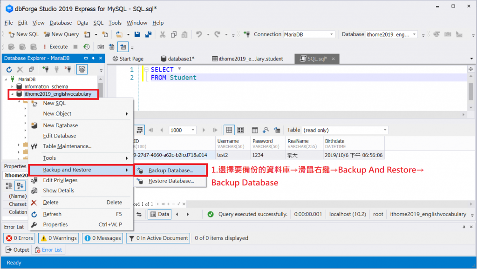Click the Birthdate column header
The image size is (477, 269).
(x=354, y=144)
